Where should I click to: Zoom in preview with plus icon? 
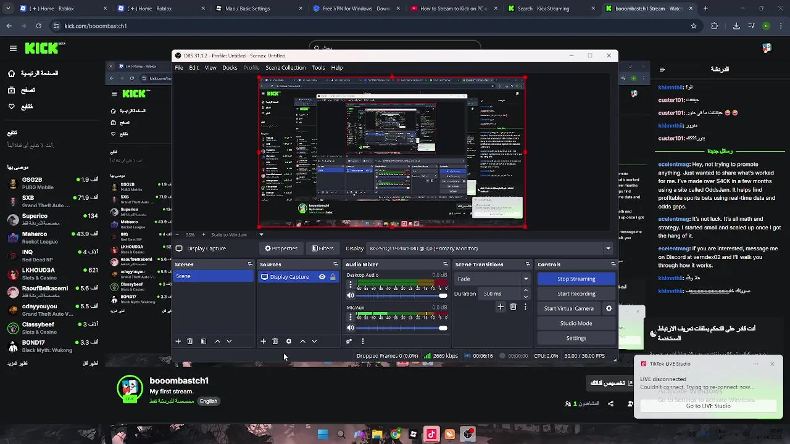(x=204, y=234)
